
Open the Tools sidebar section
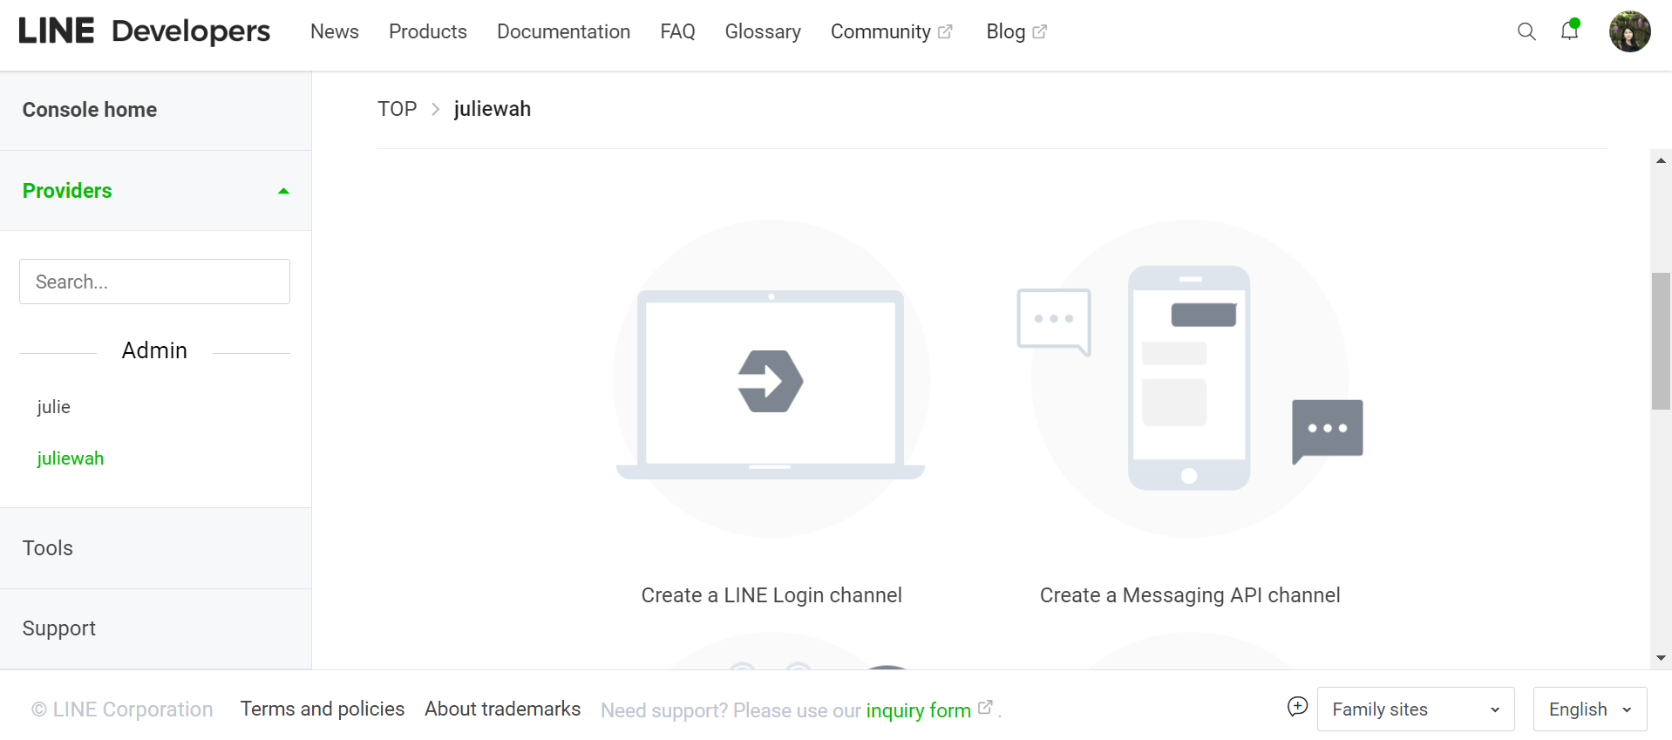[48, 548]
